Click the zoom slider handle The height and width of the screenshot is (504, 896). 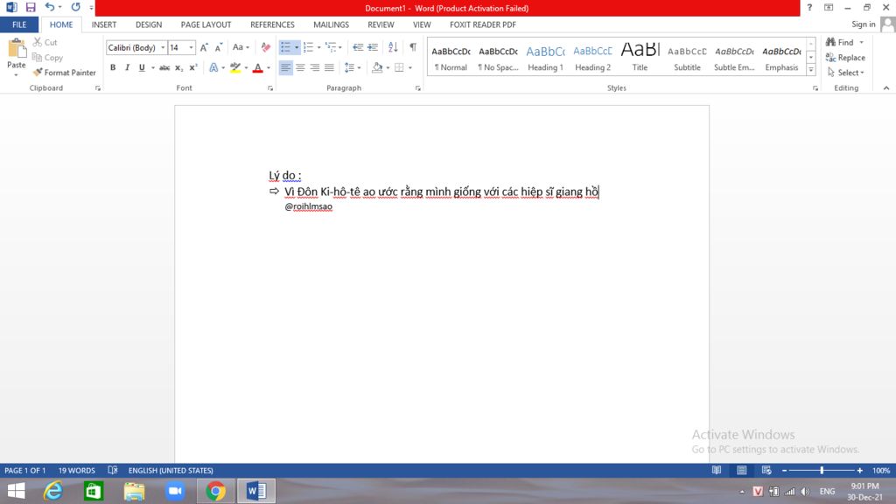822,470
